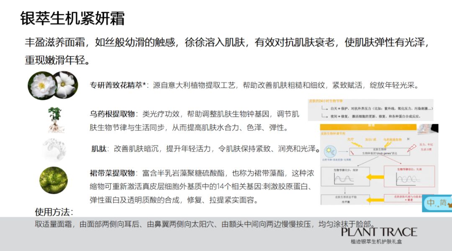Screen dimensions: 452x251
Task: Click the upper yellow arrow between charts
Action: pos(375,177)
